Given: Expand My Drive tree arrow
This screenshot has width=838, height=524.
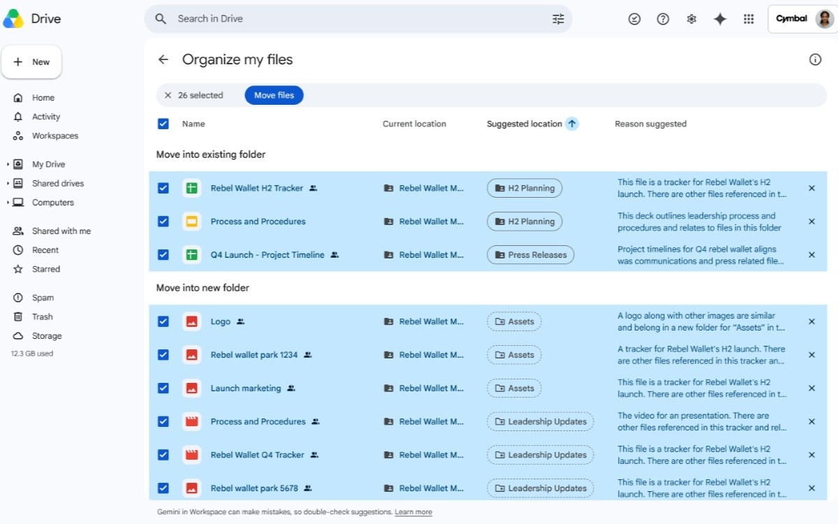Looking at the screenshot, I should pos(8,164).
